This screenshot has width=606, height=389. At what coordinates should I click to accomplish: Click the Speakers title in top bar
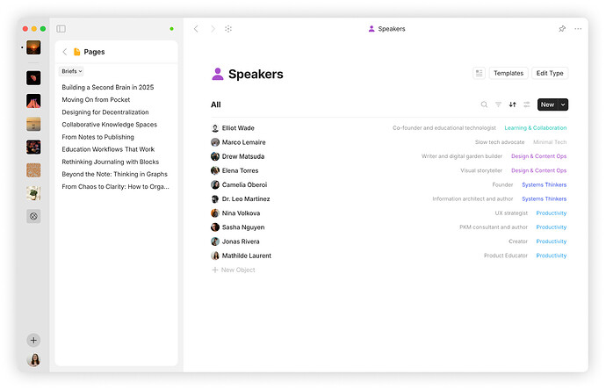[x=391, y=29]
